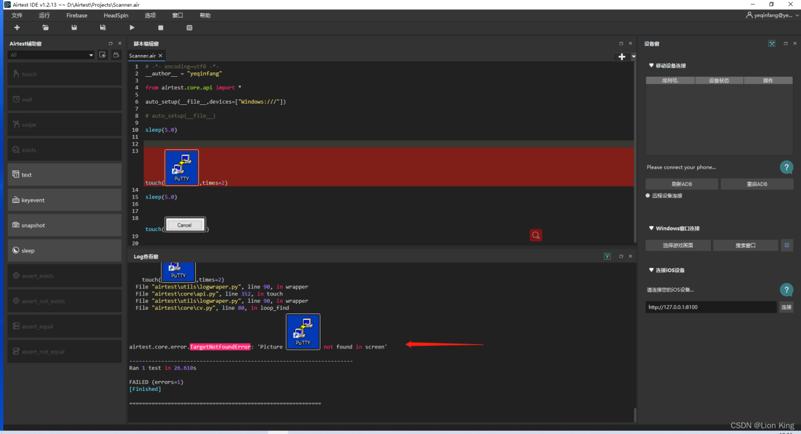This screenshot has width=801, height=434.
Task: Click the iOS address field showing http://127.0.0.1:8100
Action: (711, 307)
